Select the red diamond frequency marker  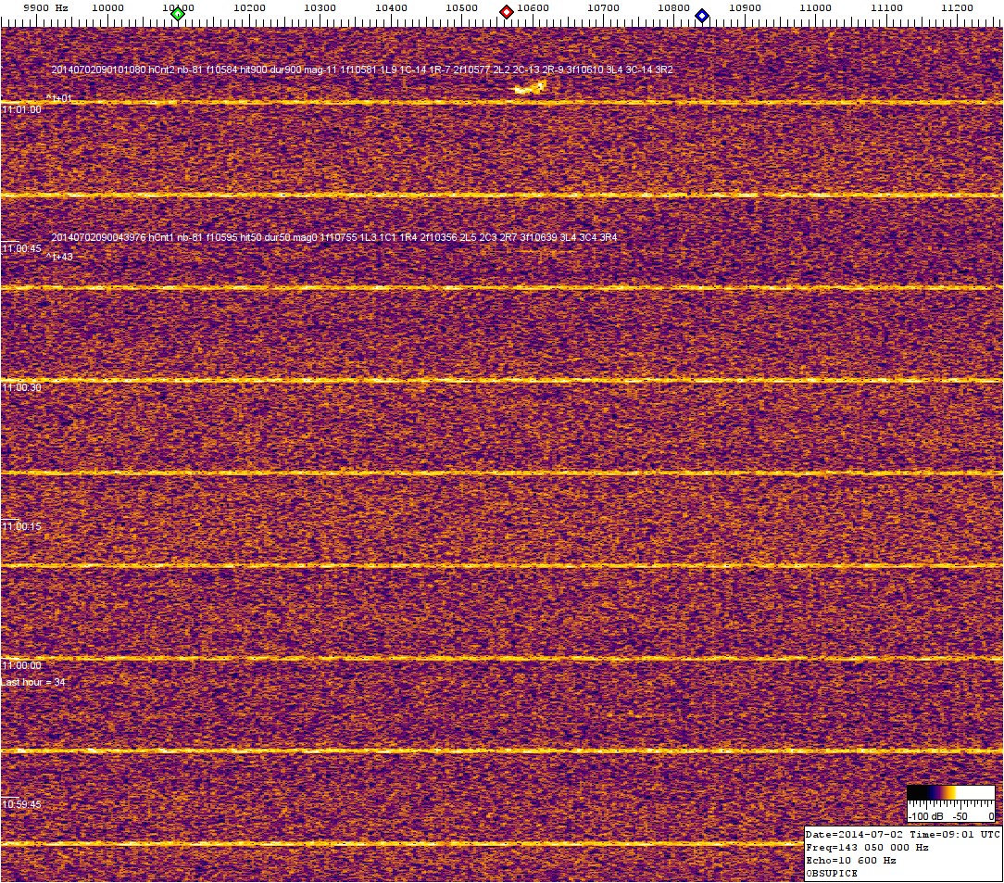click(x=507, y=13)
